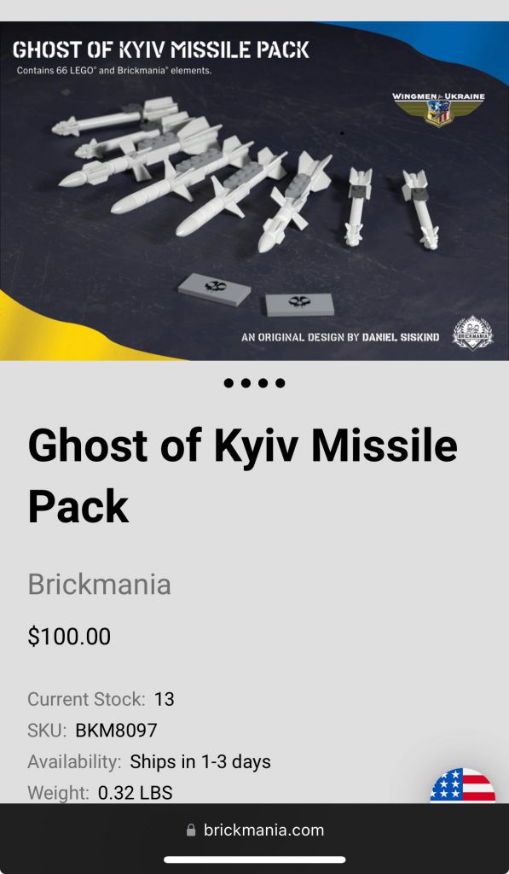Tap the Weight value 0.32 LBS
Viewport: 509px width, 874px height.
click(x=136, y=793)
